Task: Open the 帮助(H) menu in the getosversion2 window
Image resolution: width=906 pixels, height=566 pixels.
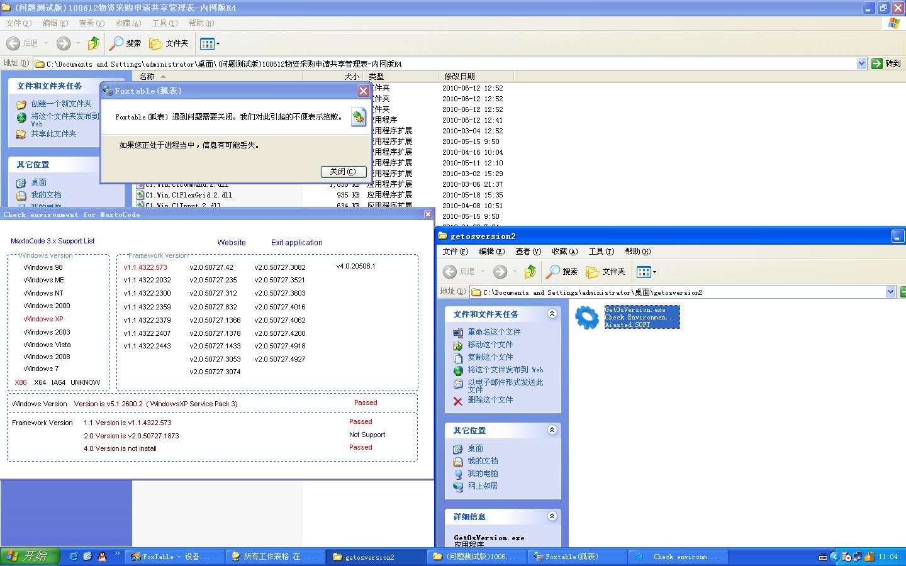Action: (637, 252)
